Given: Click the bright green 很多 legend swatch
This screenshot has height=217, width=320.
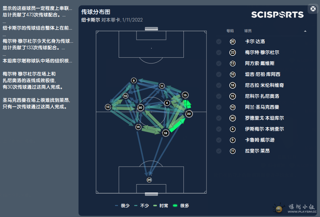Looking at the screenshot, I should tap(175, 206).
